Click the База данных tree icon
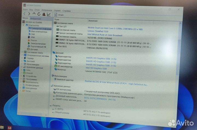This screenshot has width=197, height=130. pyautogui.click(x=24, y=88)
